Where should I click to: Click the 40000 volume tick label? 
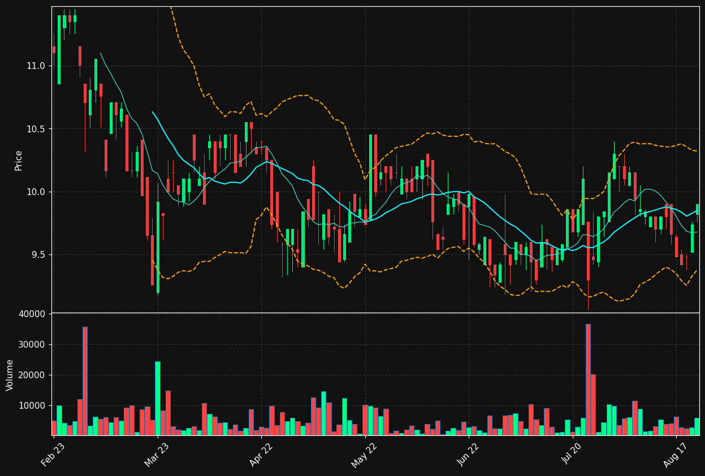coord(32,314)
